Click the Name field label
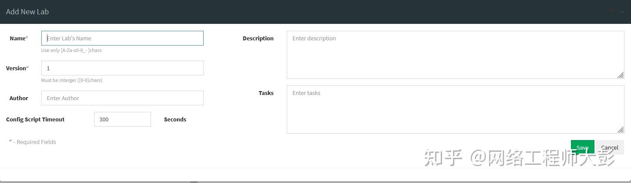The width and height of the screenshot is (631, 183). tap(18, 38)
